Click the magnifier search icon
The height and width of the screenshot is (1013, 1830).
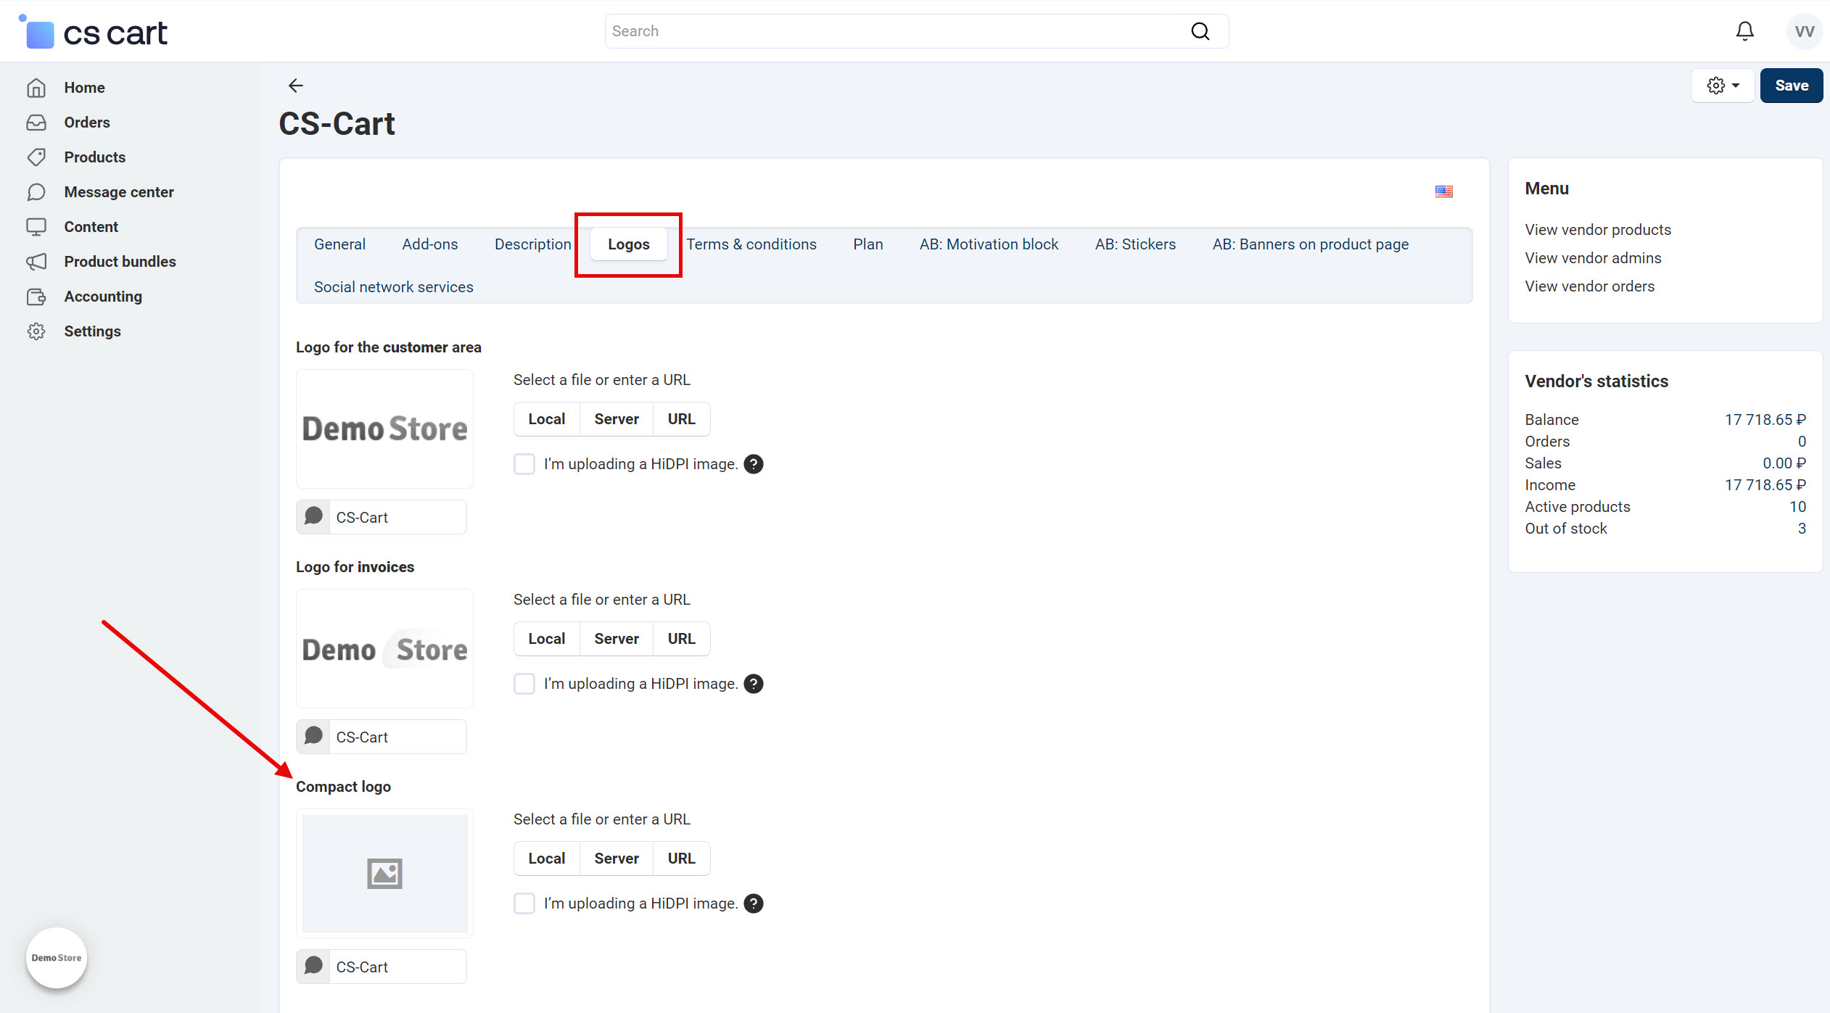(x=1200, y=31)
